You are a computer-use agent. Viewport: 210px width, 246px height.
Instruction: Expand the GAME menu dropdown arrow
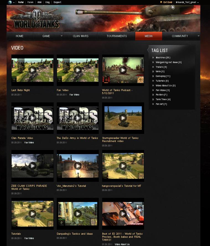(x=62, y=36)
